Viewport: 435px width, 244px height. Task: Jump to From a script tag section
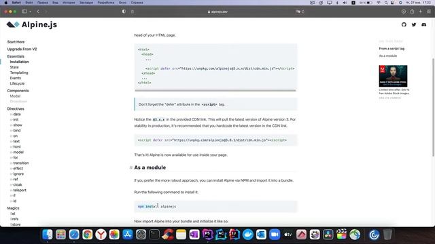391,48
